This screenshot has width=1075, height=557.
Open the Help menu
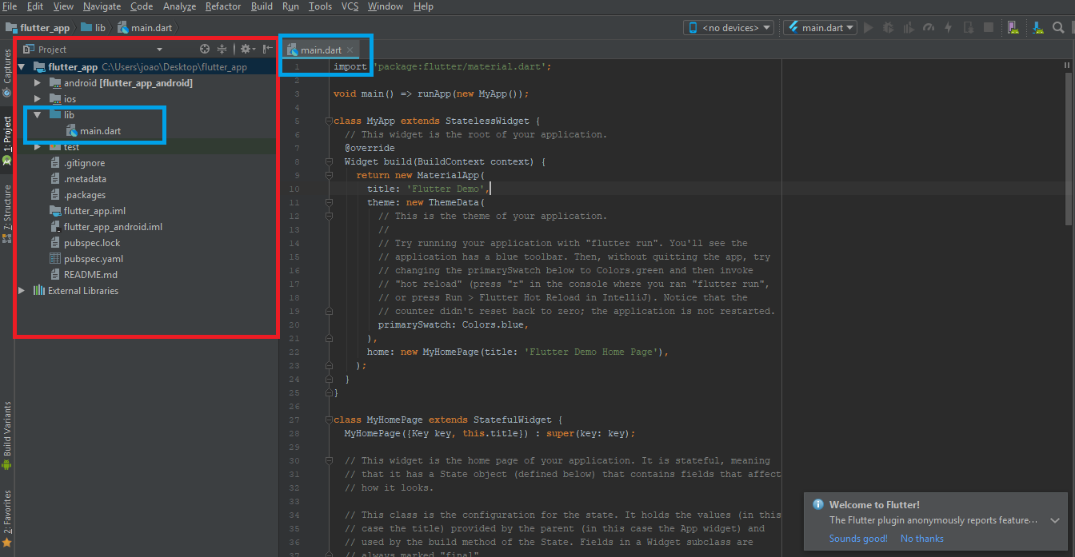coord(423,6)
